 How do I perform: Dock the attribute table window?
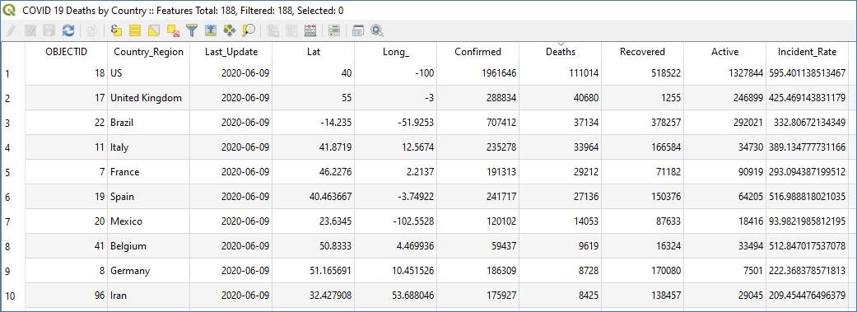[357, 30]
